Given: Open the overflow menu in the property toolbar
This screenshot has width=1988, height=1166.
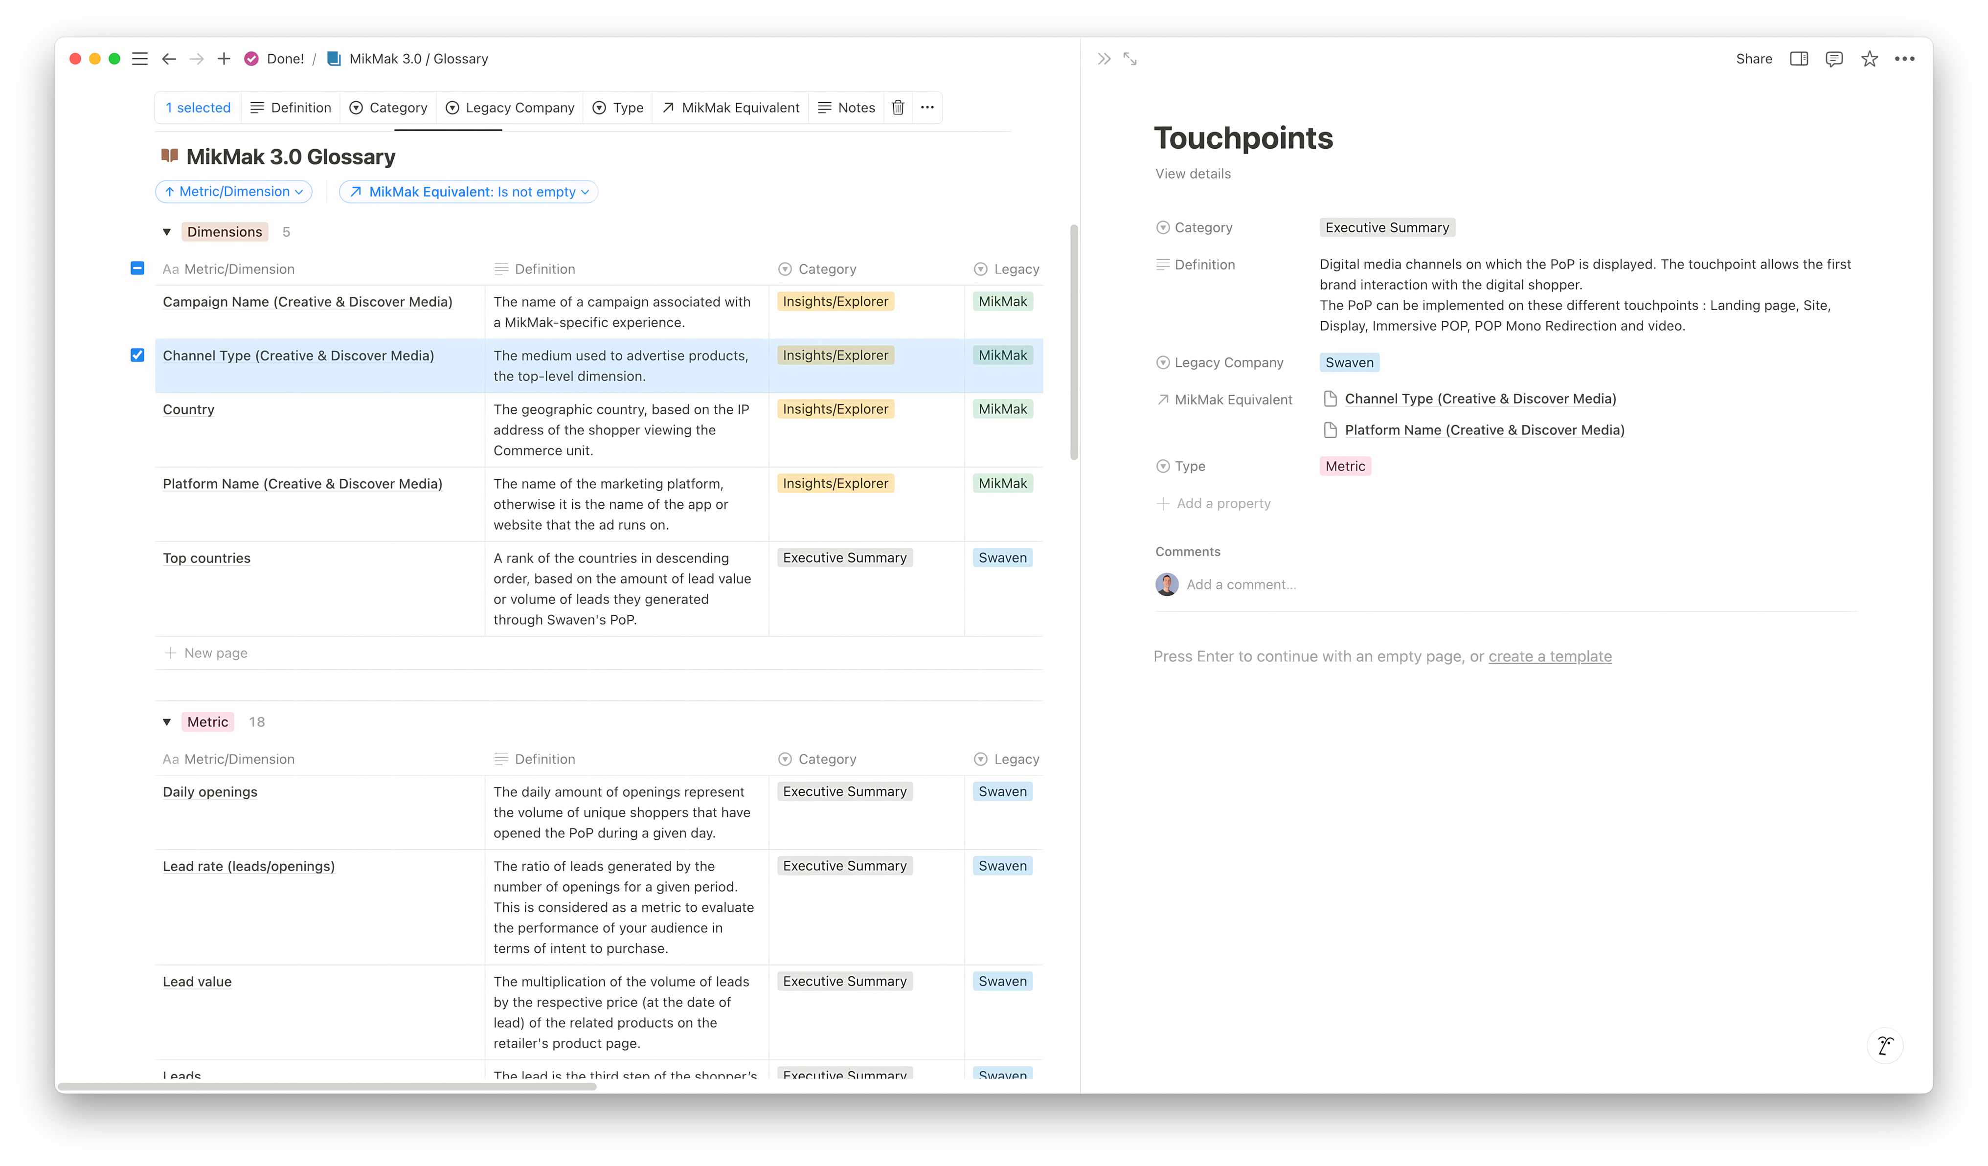Looking at the screenshot, I should pyautogui.click(x=927, y=107).
